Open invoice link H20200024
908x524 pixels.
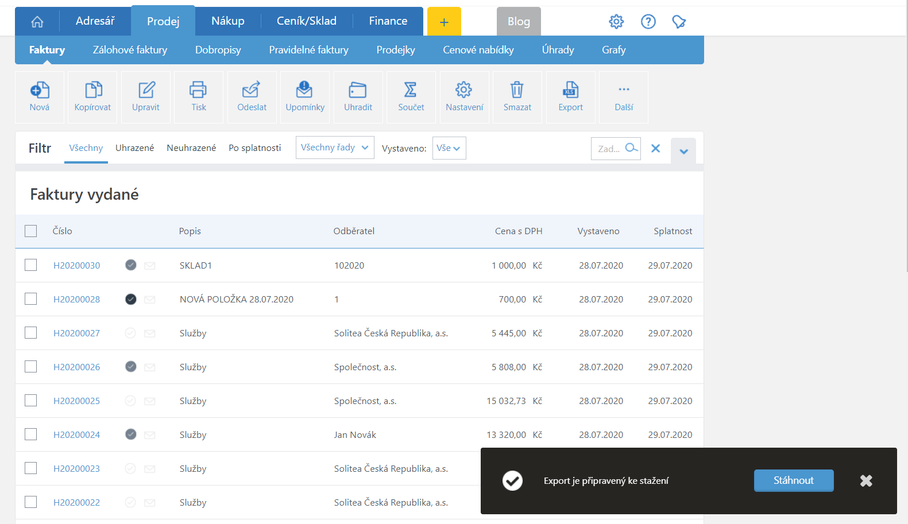[77, 435]
